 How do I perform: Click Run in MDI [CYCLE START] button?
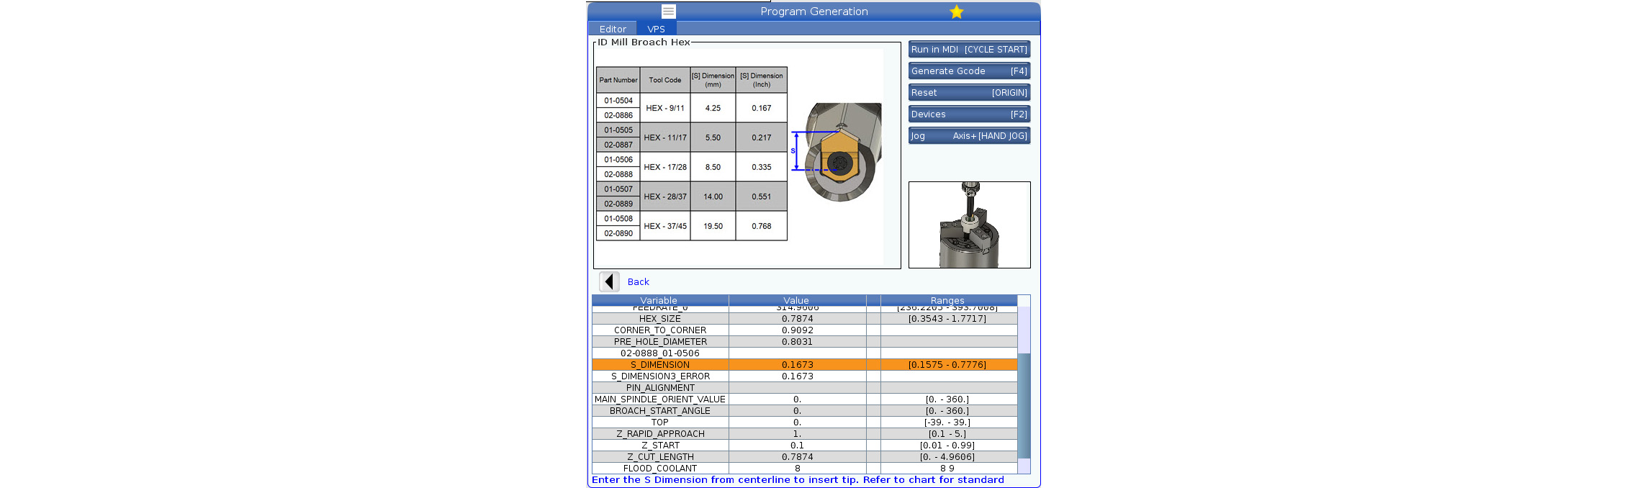[969, 49]
